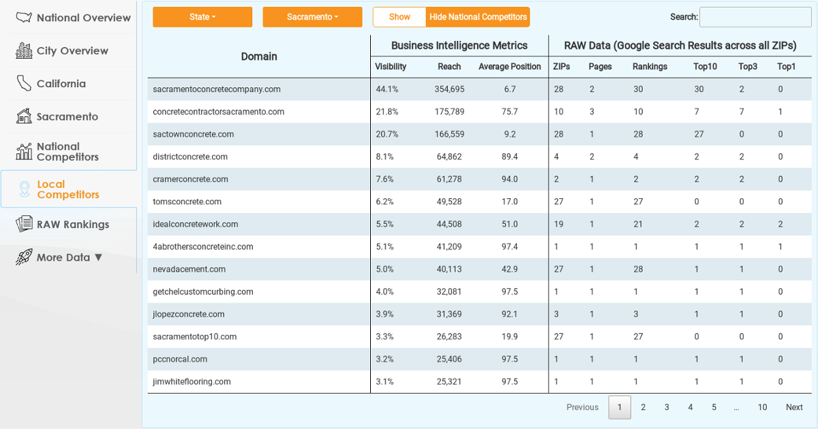
Task: Expand the More Data arrow
Action: [98, 257]
